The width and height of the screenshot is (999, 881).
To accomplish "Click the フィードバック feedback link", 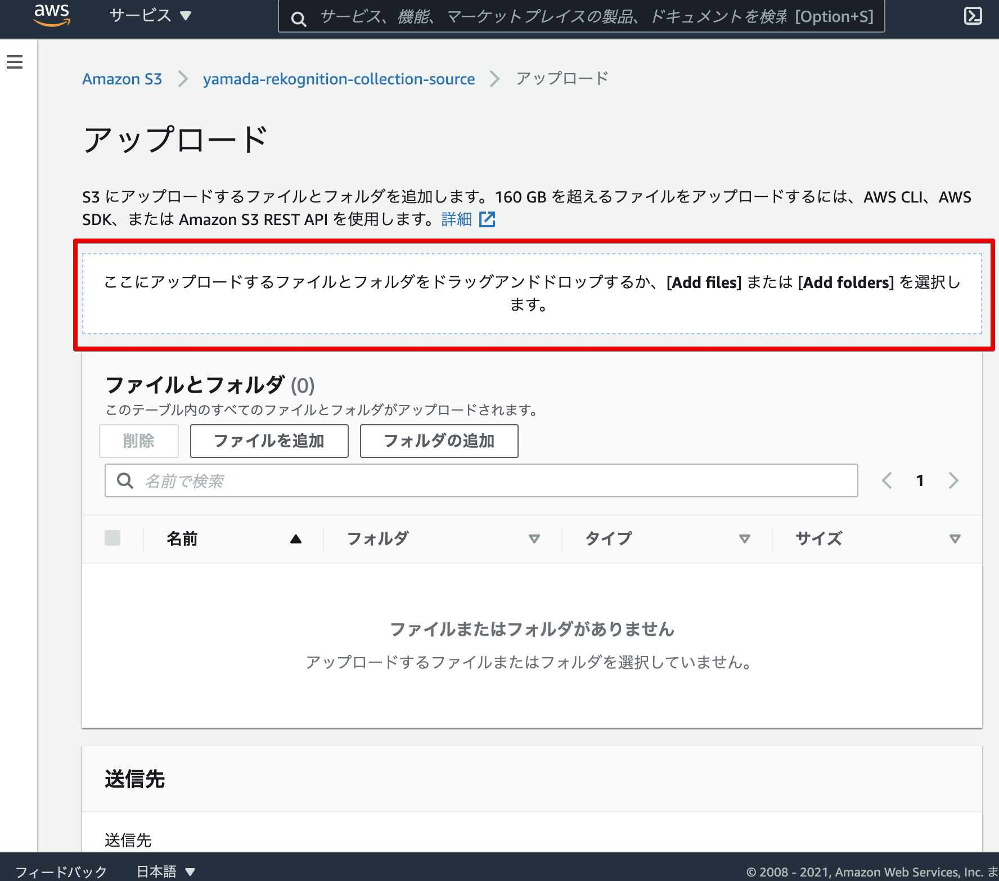I will [x=61, y=871].
